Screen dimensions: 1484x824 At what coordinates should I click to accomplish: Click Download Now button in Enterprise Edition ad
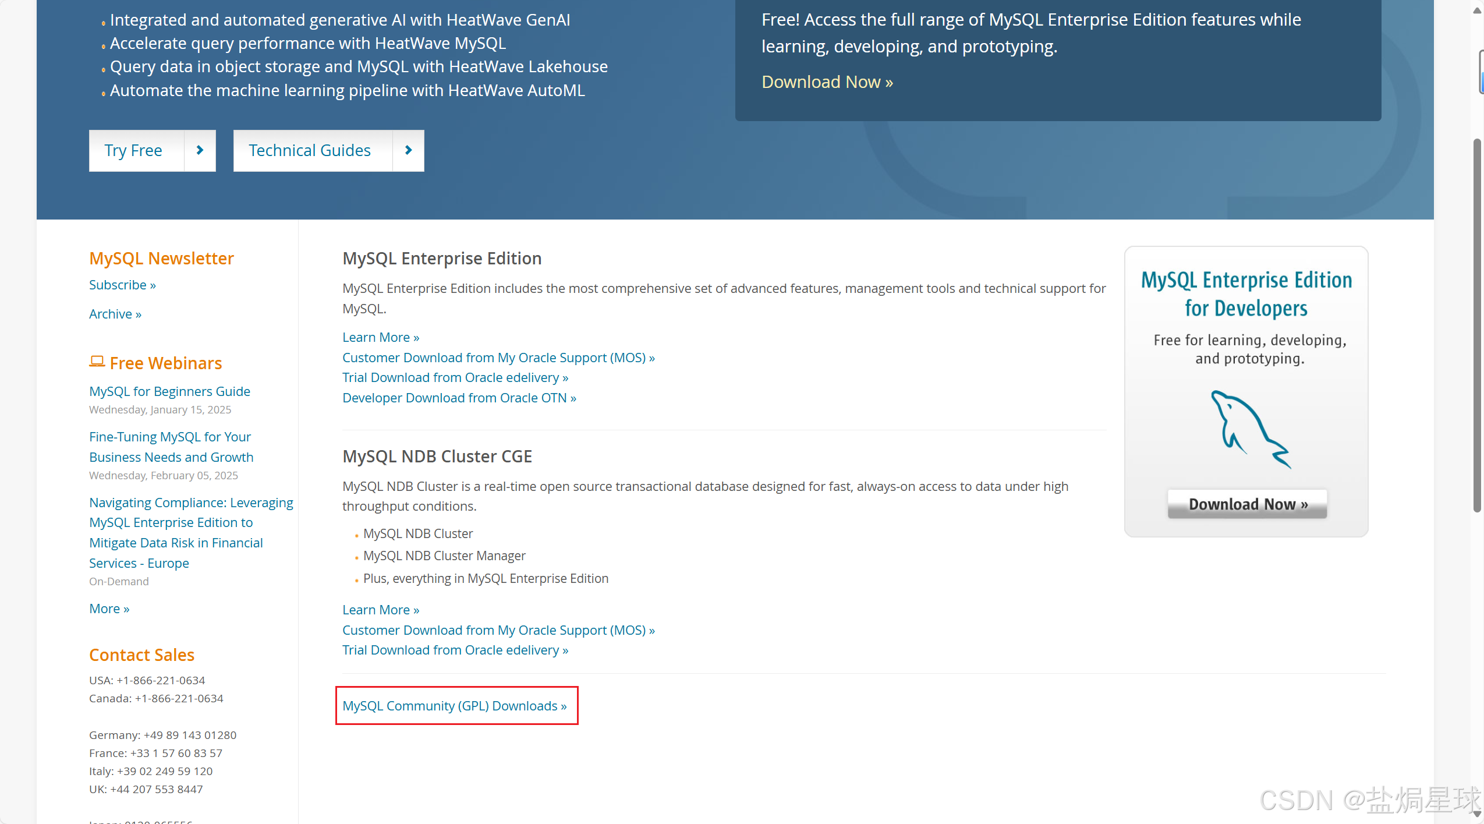point(1248,504)
